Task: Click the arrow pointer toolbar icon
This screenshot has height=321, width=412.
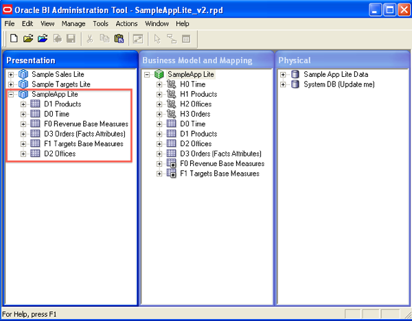Action: (157, 39)
